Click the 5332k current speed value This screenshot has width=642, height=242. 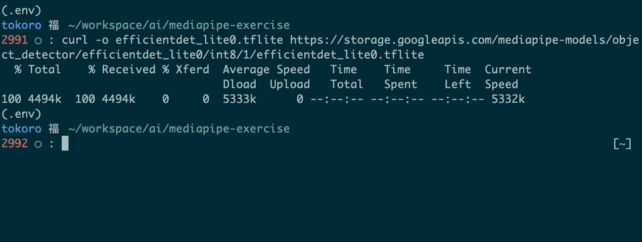508,99
